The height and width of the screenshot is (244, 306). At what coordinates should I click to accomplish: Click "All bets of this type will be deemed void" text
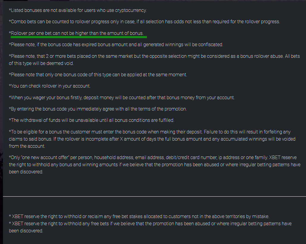(x=154, y=60)
